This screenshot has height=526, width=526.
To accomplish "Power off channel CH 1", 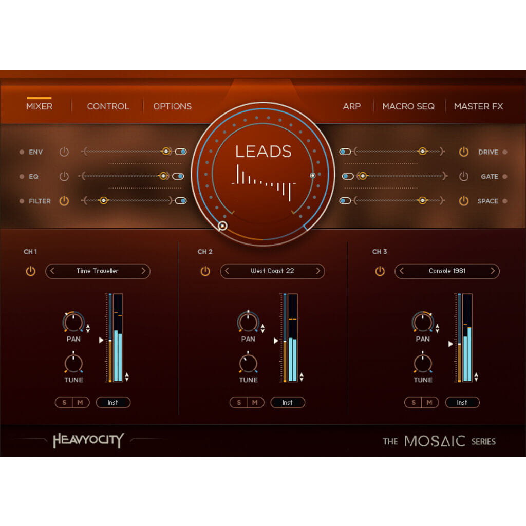I will (30, 271).
